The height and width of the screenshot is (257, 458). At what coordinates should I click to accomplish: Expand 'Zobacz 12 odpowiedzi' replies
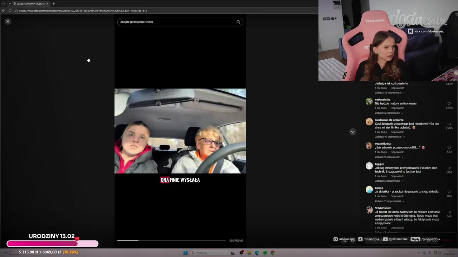[x=389, y=93]
